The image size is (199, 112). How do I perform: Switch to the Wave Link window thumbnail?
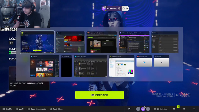click(161, 61)
